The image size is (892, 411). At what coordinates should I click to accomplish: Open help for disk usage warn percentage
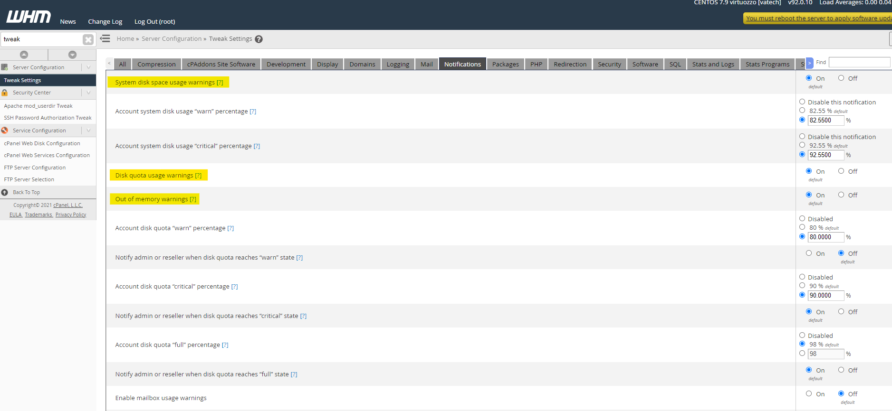(x=253, y=112)
